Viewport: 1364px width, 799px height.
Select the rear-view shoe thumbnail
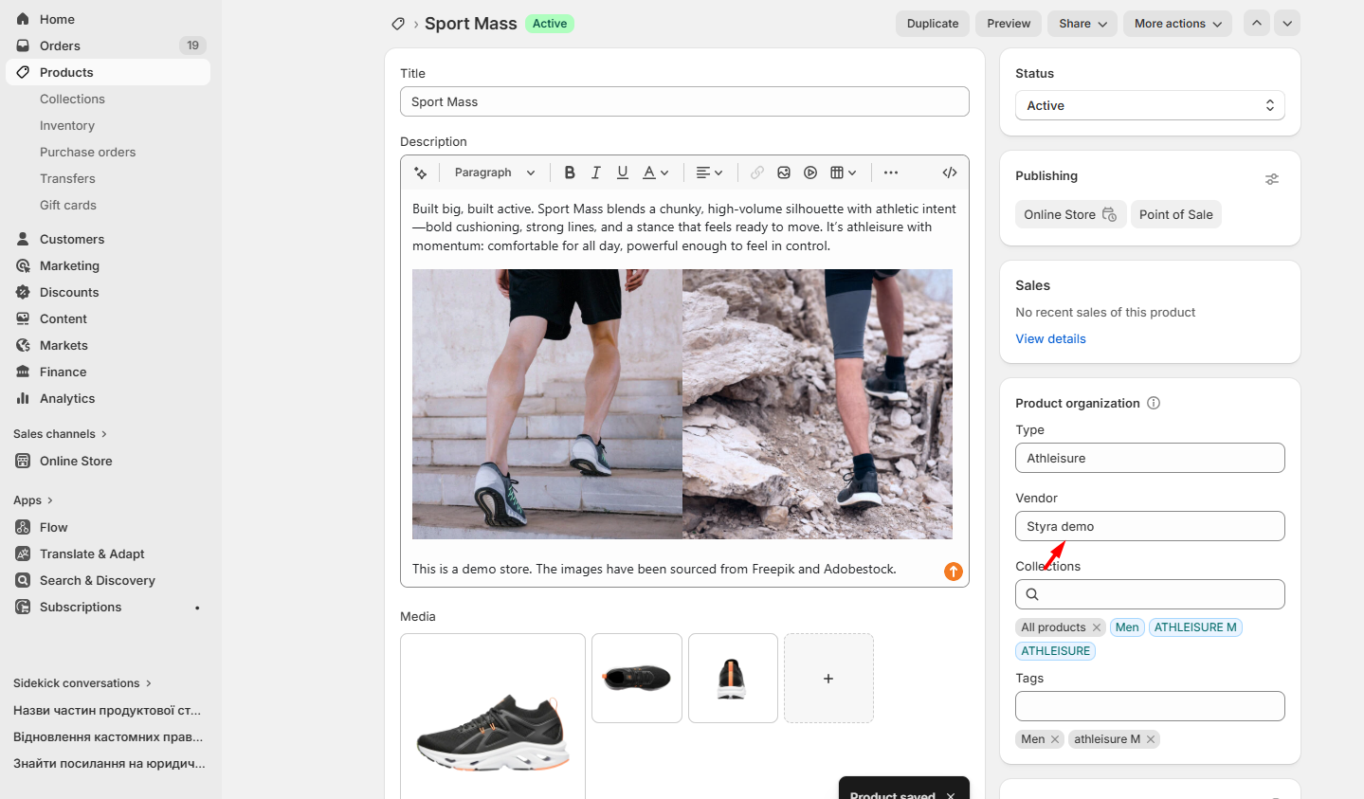click(x=733, y=679)
